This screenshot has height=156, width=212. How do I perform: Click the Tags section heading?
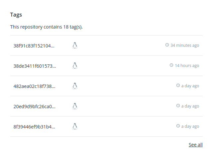tap(16, 15)
